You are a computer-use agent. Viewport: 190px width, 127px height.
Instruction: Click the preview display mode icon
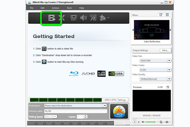tap(161, 122)
